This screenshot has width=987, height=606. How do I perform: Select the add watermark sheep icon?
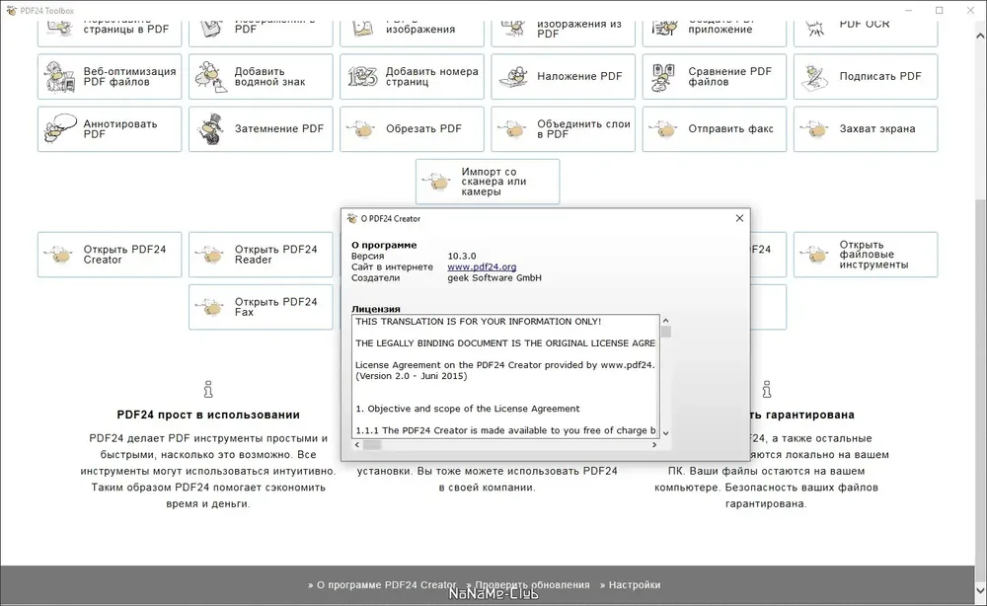(x=211, y=77)
